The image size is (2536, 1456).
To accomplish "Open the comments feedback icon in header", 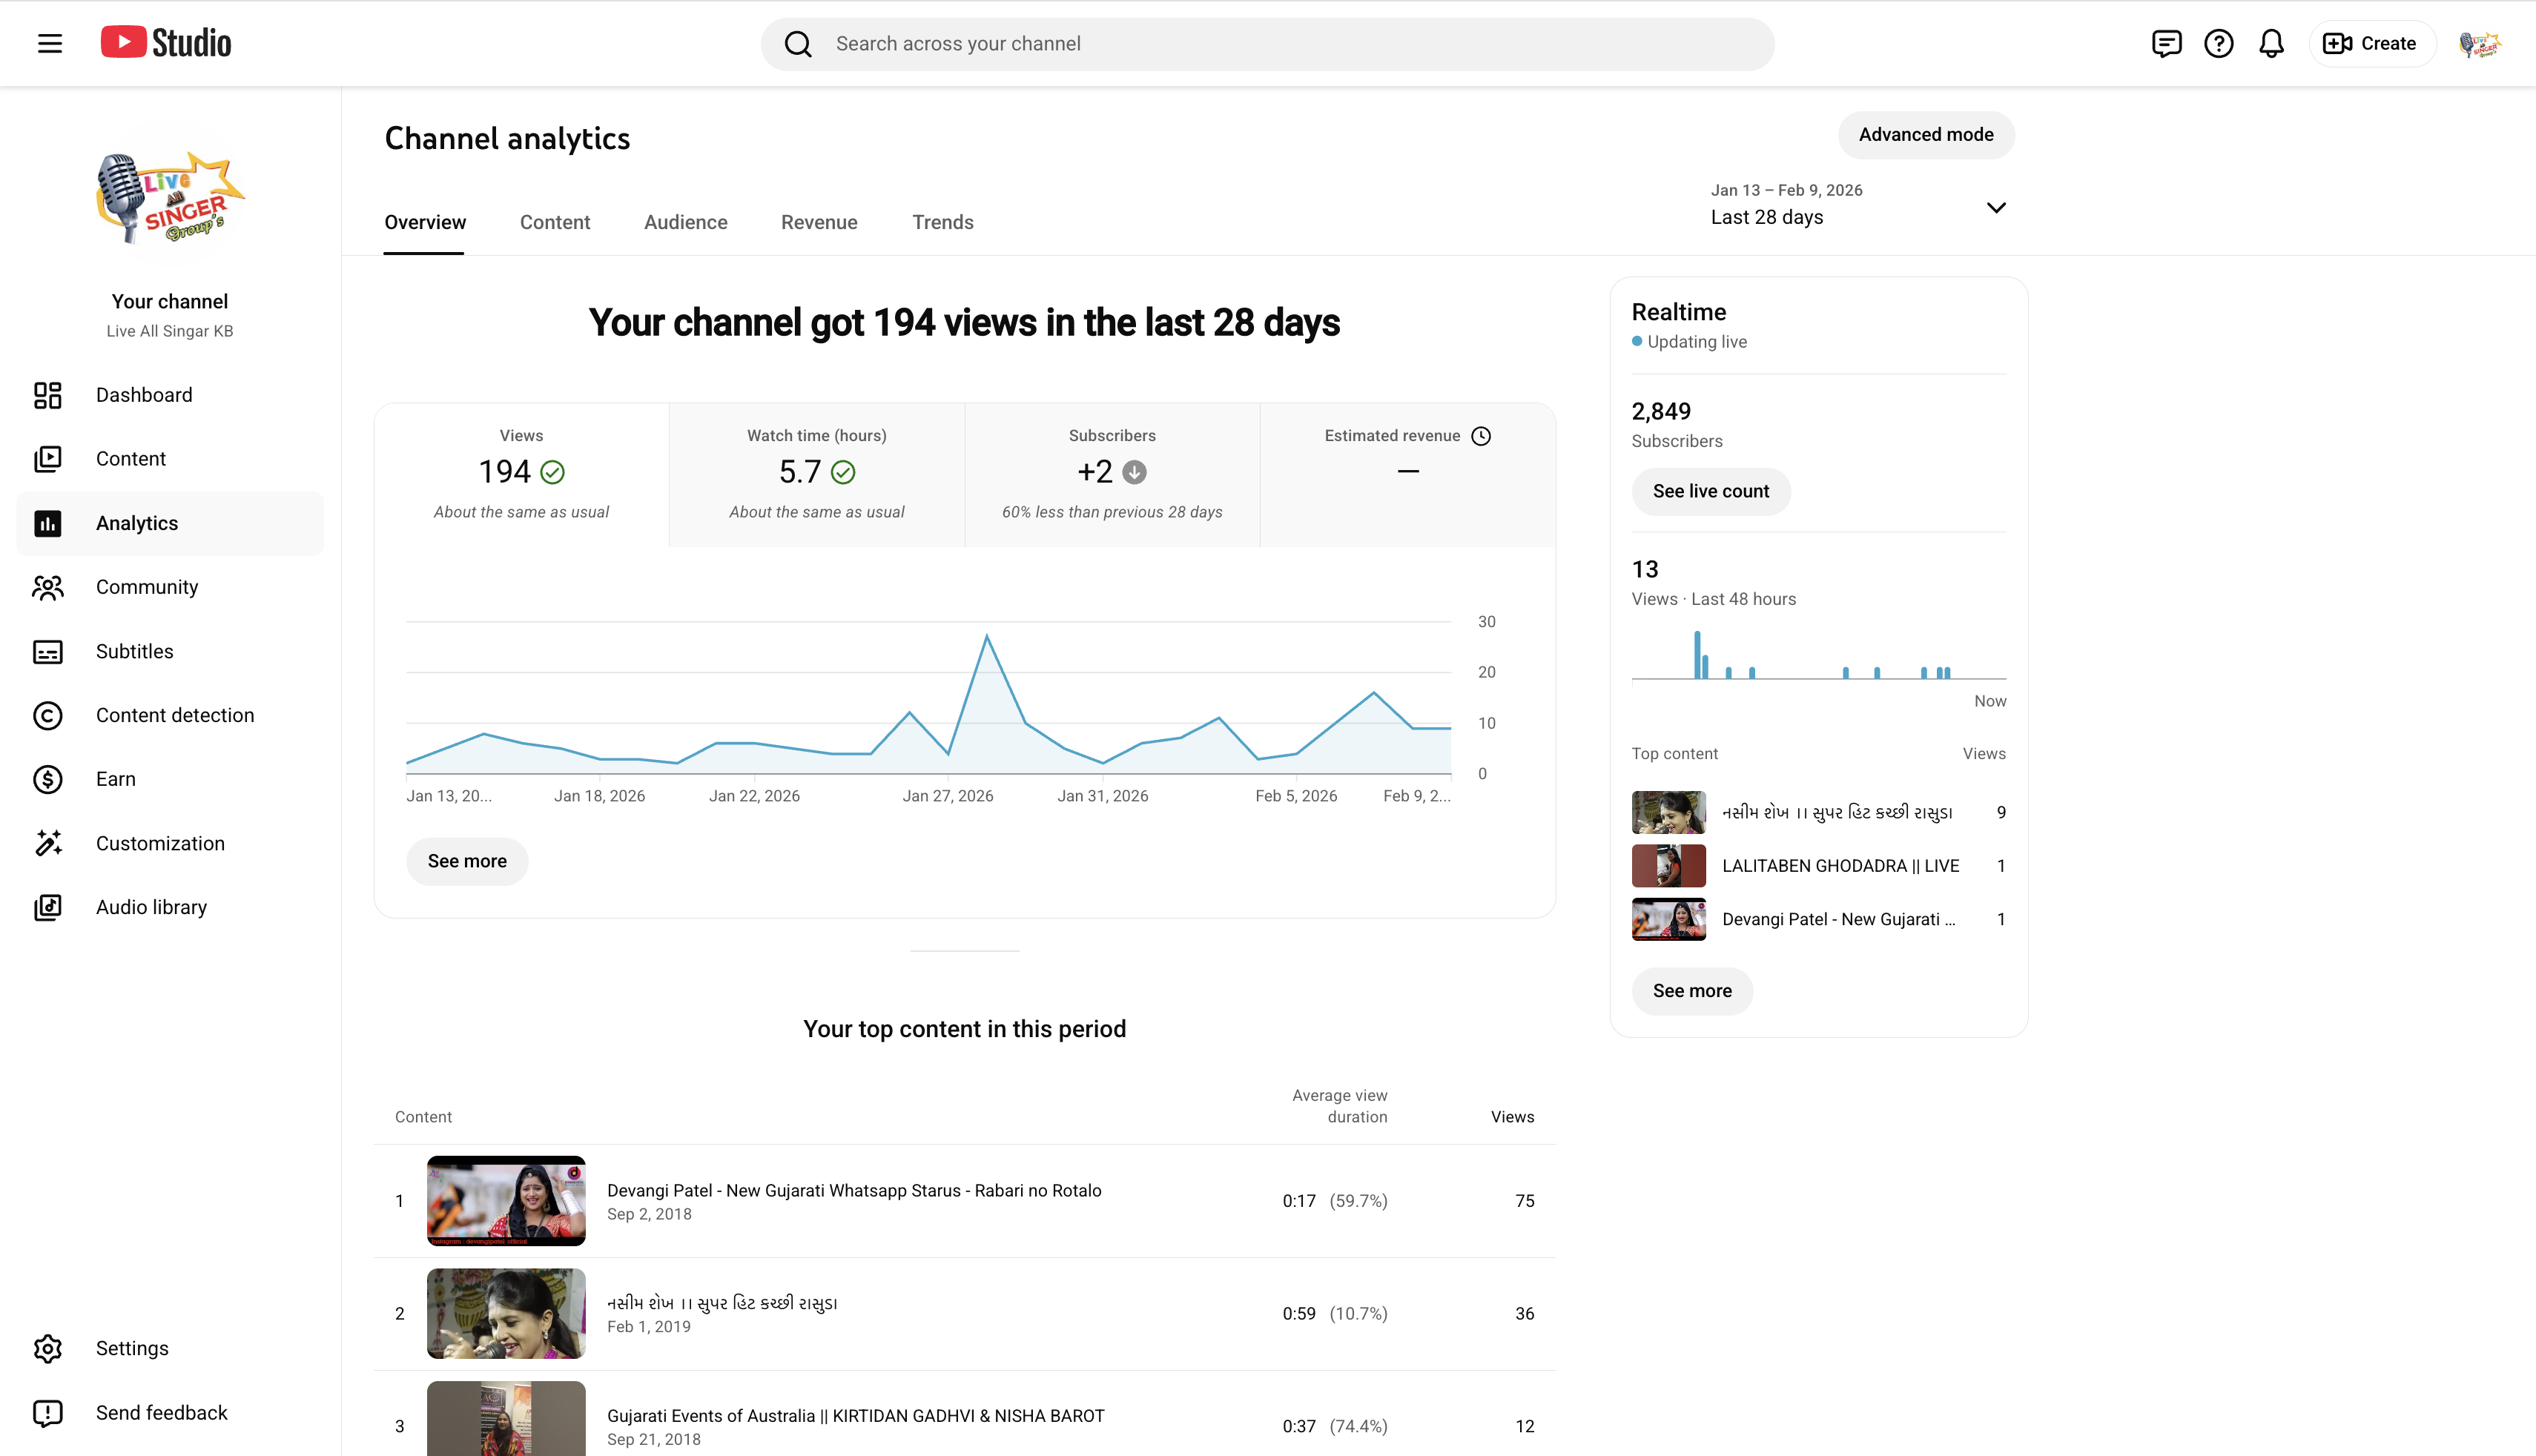I will click(2166, 44).
